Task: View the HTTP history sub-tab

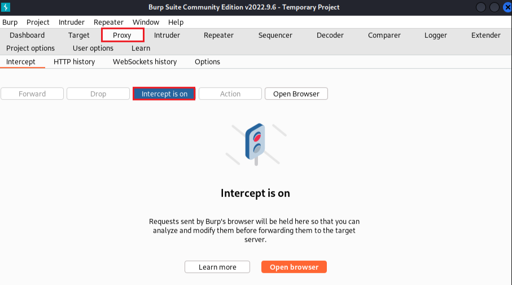Action: tap(74, 62)
